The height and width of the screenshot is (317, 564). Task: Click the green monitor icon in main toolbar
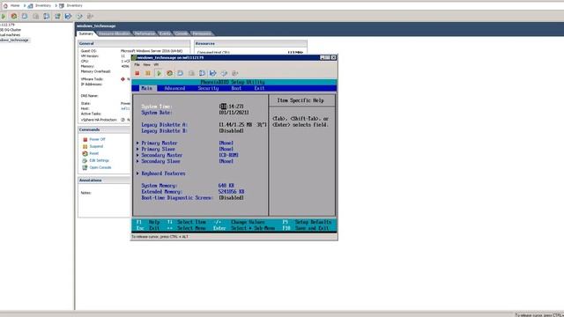[x=57, y=16]
